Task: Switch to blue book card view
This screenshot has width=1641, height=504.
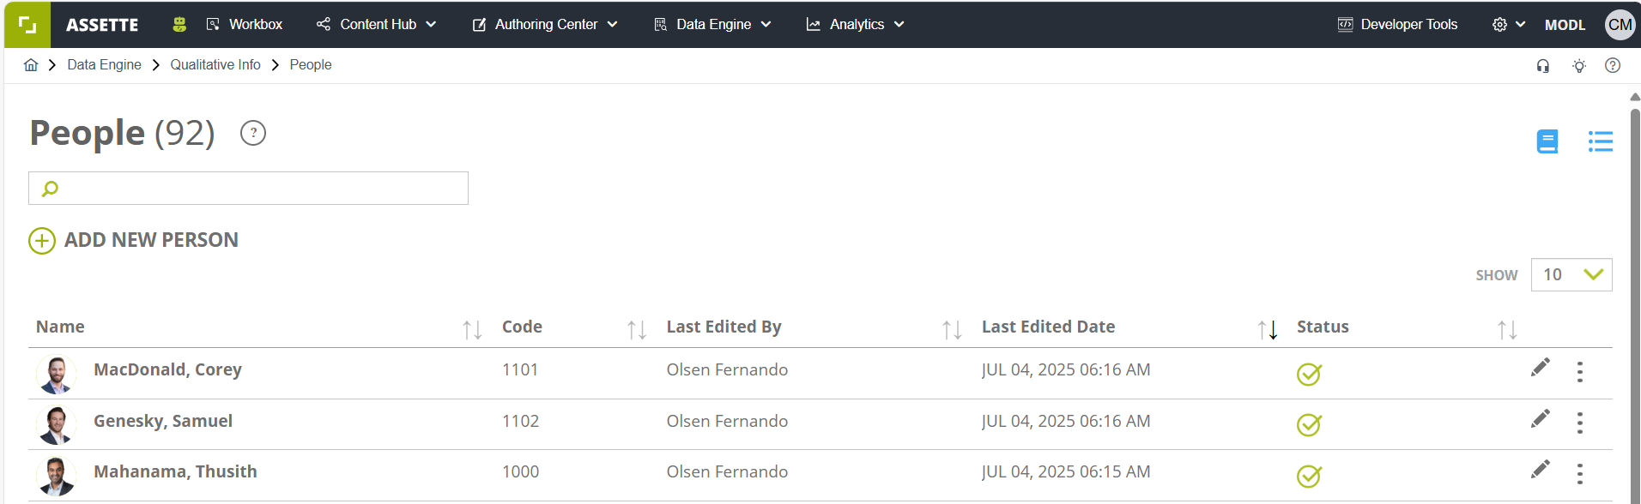Action: 1547,141
